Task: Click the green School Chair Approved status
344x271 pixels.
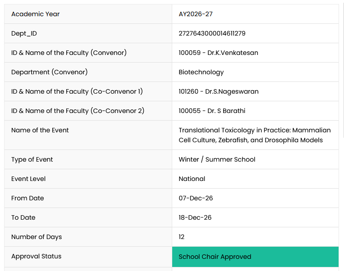Action: coord(255,257)
